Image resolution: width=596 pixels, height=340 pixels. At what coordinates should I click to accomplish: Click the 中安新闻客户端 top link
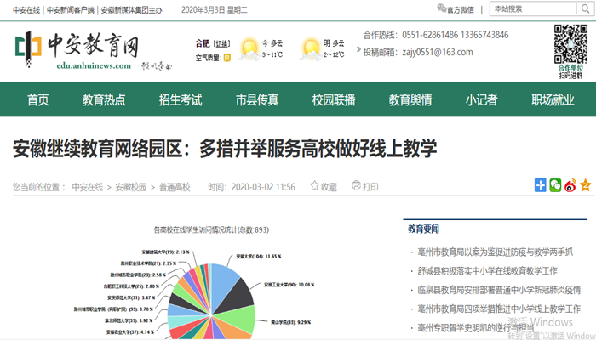coord(71,10)
